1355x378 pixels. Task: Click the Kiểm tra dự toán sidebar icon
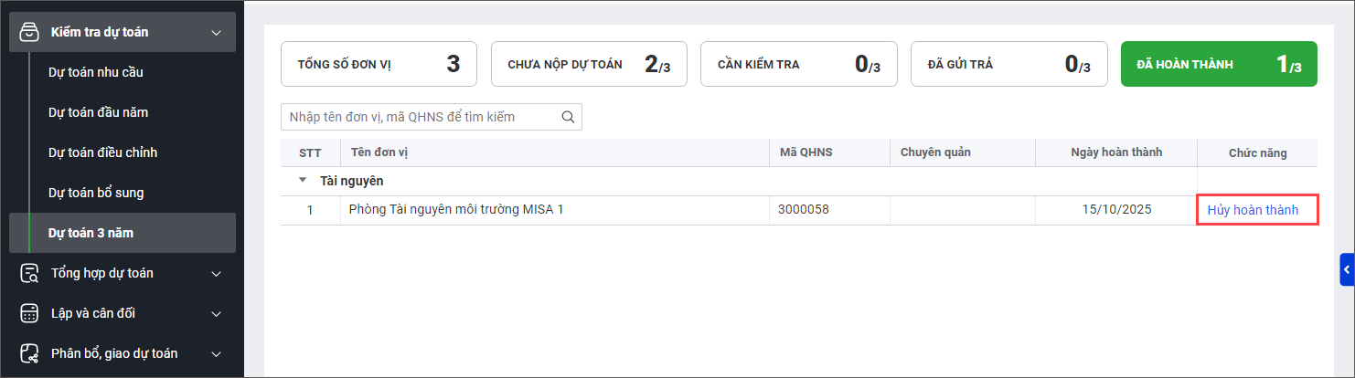pyautogui.click(x=29, y=32)
